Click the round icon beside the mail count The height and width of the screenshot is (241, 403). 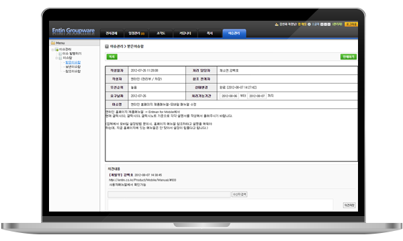[309, 24]
